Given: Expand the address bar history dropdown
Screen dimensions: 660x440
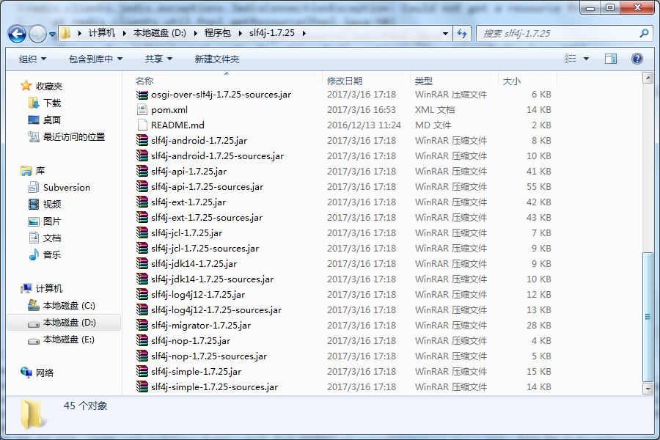Looking at the screenshot, I should [x=445, y=33].
